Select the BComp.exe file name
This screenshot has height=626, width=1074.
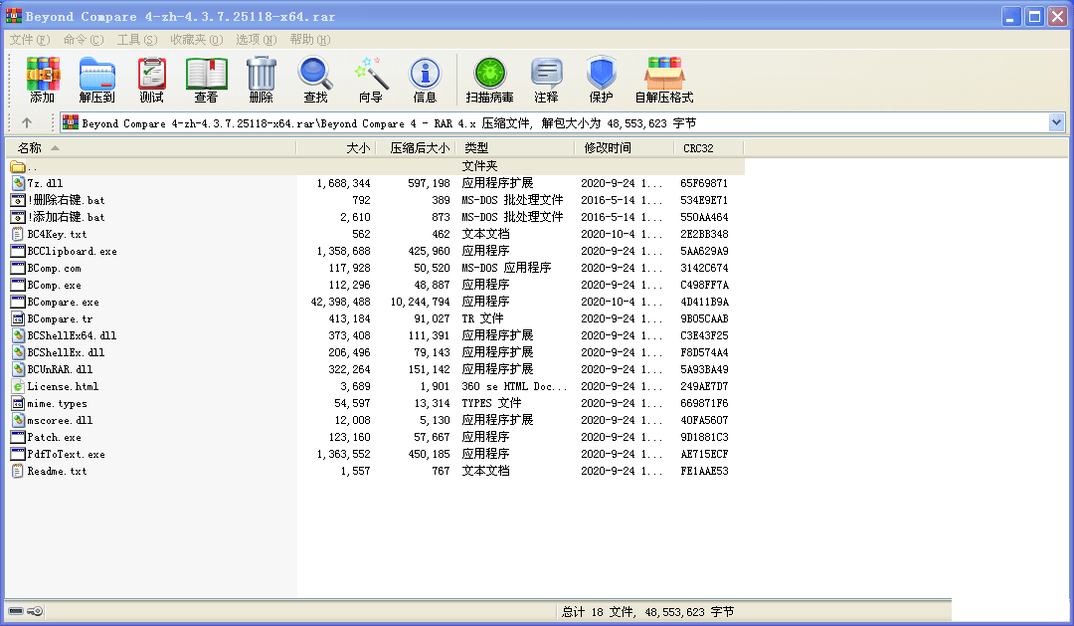tap(54, 286)
